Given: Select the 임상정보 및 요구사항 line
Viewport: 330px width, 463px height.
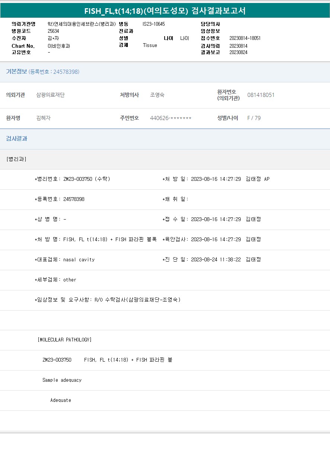Looking at the screenshot, I should 108,300.
